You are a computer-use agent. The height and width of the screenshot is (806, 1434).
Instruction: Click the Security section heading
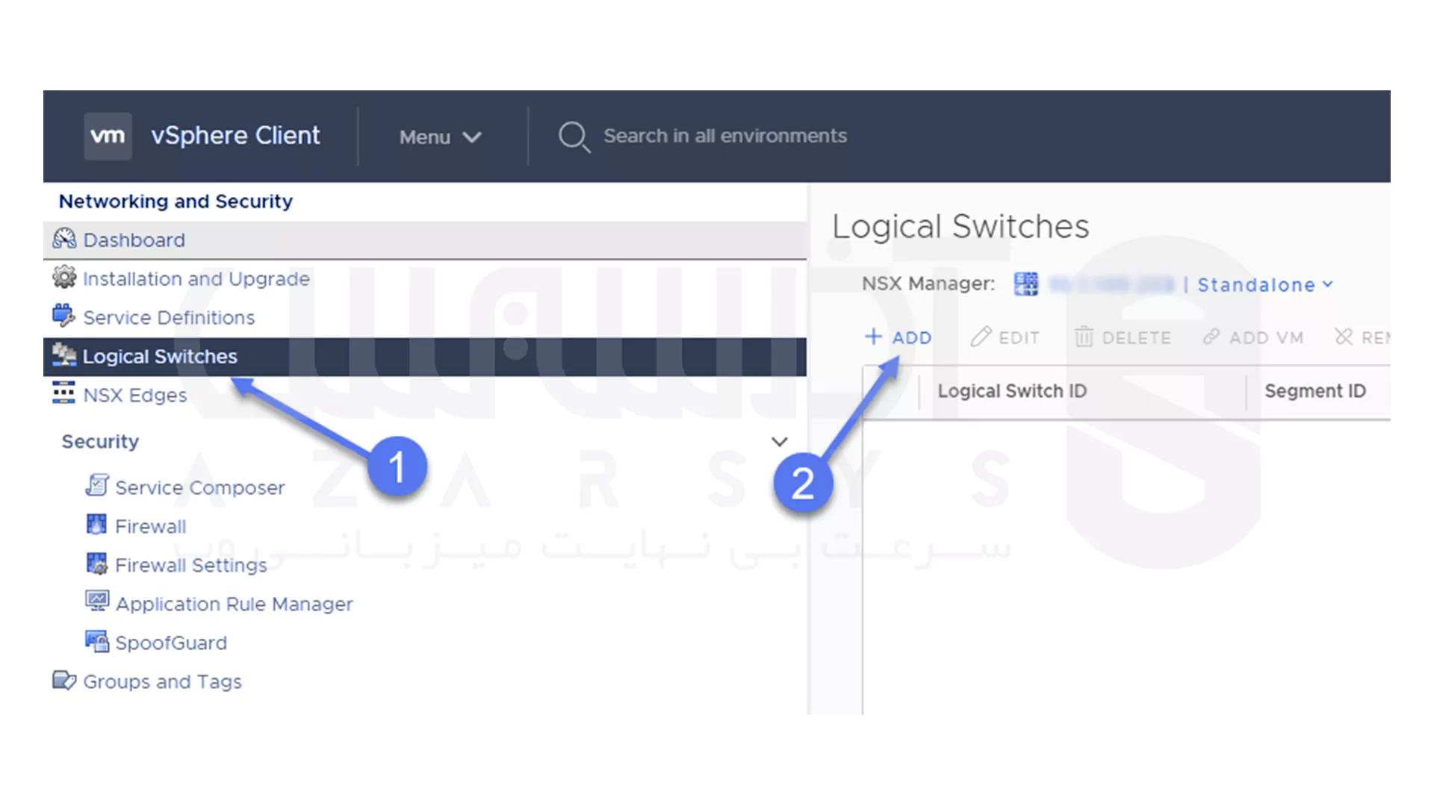(x=100, y=441)
